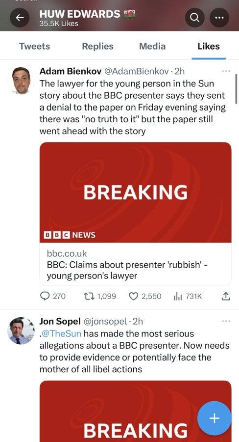The image size is (239, 442).
Task: Open profile three-dot more options
Action: pyautogui.click(x=219, y=18)
